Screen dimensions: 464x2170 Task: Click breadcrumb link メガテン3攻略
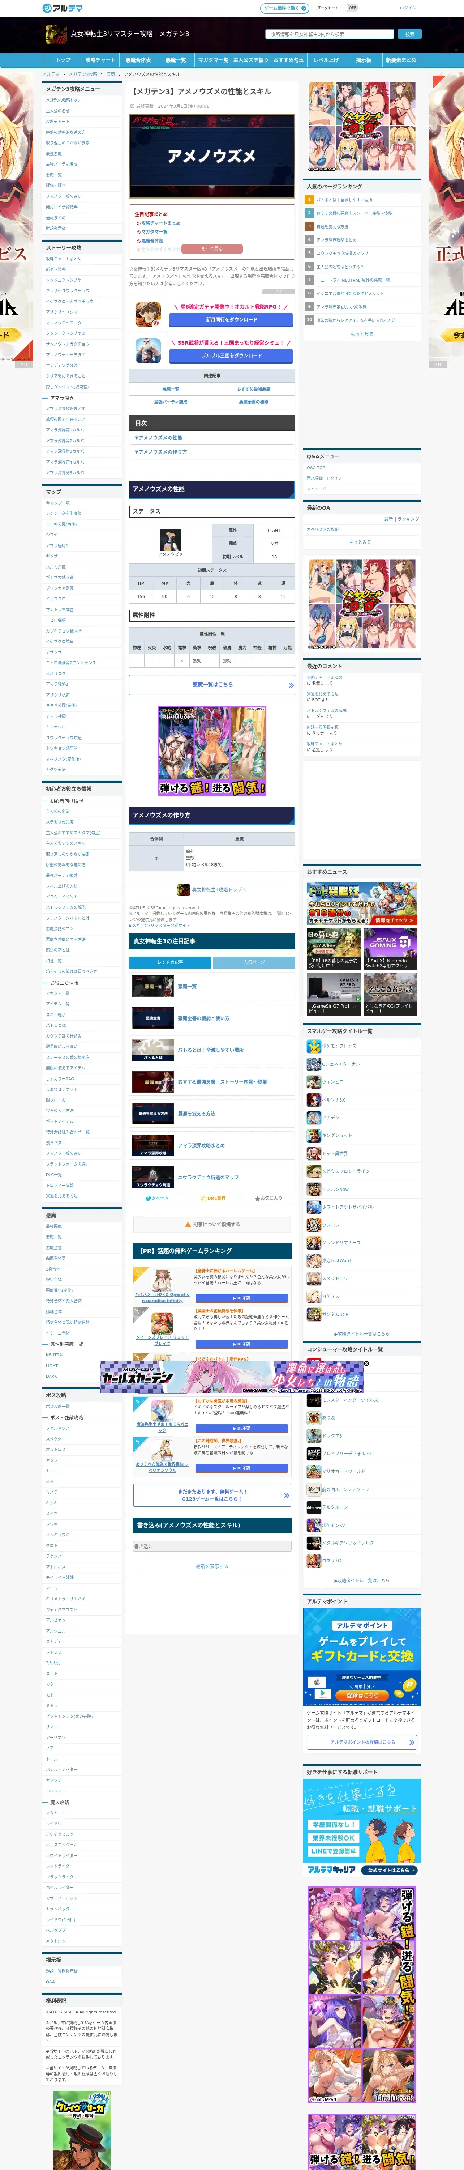coord(83,74)
